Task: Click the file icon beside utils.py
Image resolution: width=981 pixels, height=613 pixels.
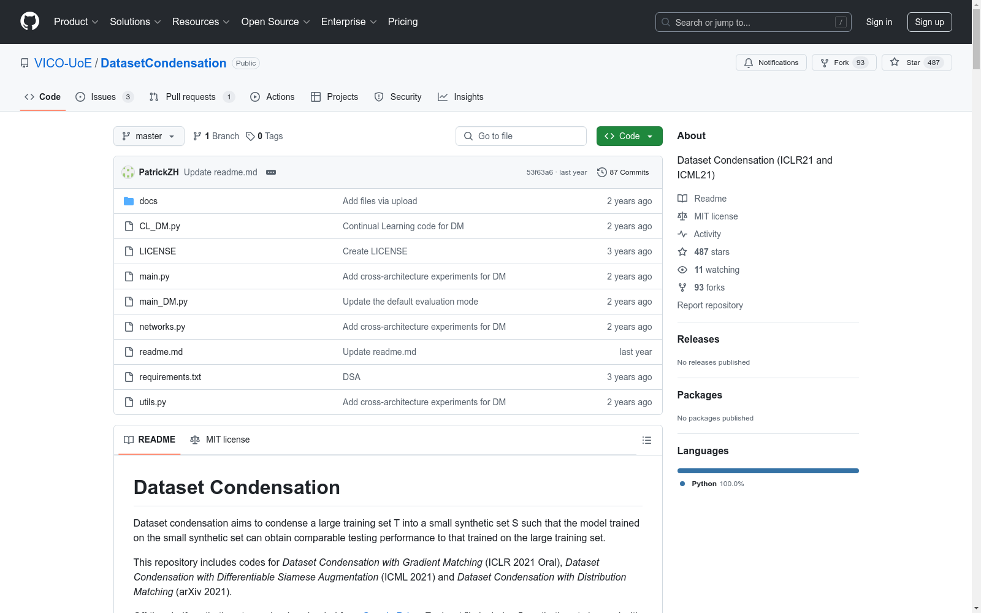Action: (129, 402)
